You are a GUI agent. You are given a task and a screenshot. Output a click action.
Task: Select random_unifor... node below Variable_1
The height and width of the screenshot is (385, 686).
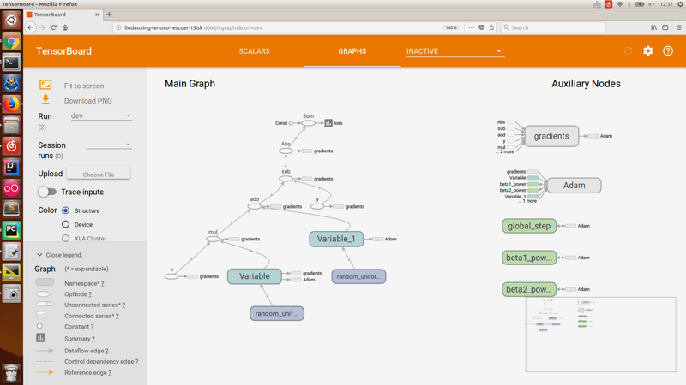point(358,276)
